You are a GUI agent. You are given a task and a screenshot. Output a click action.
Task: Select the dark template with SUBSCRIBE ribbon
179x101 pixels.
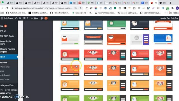pyautogui.click(x=93, y=40)
